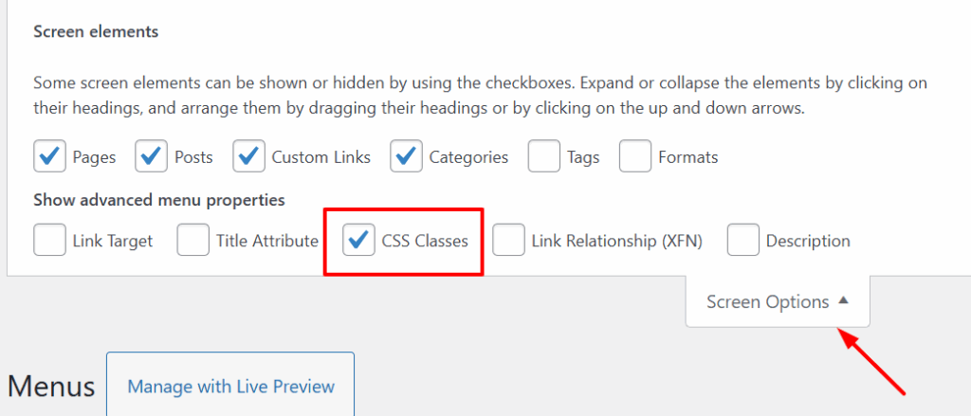Image resolution: width=971 pixels, height=416 pixels.
Task: Disable the Custom Links screen element
Action: coord(250,156)
